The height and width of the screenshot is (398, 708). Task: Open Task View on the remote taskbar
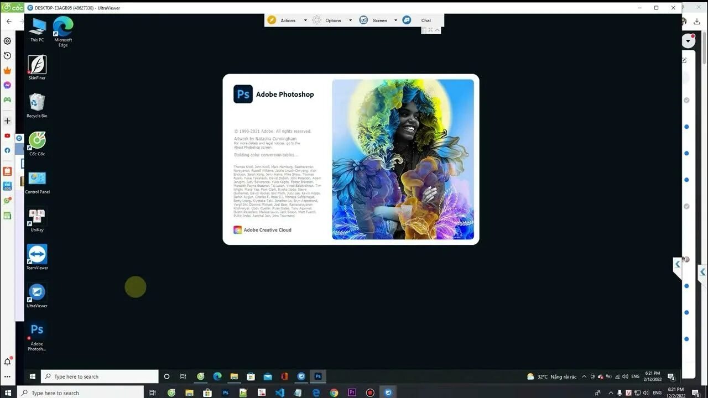(x=183, y=376)
